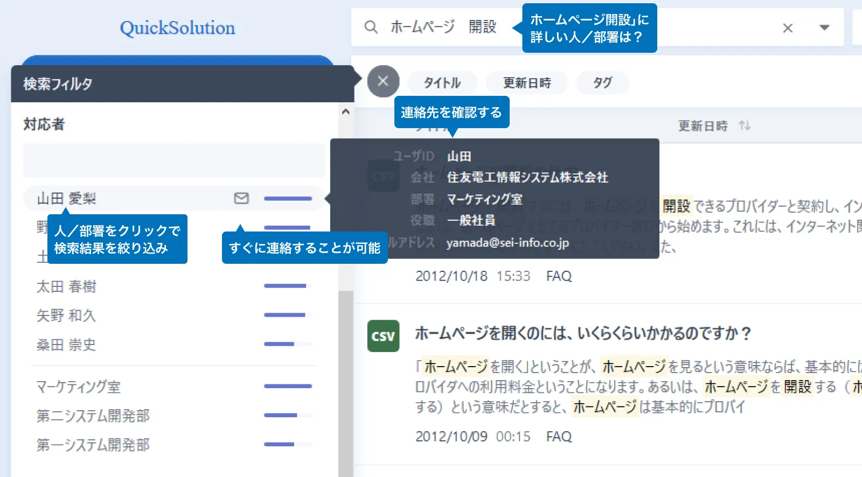This screenshot has height=477, width=862.
Task: Click the QuickSolution logo
Action: (x=177, y=28)
